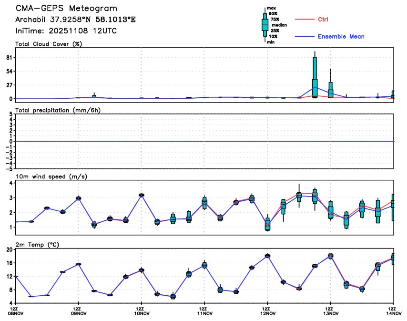The height and width of the screenshot is (321, 407).
Task: Click the red 'Ctrl' legend label
Action: (323, 20)
